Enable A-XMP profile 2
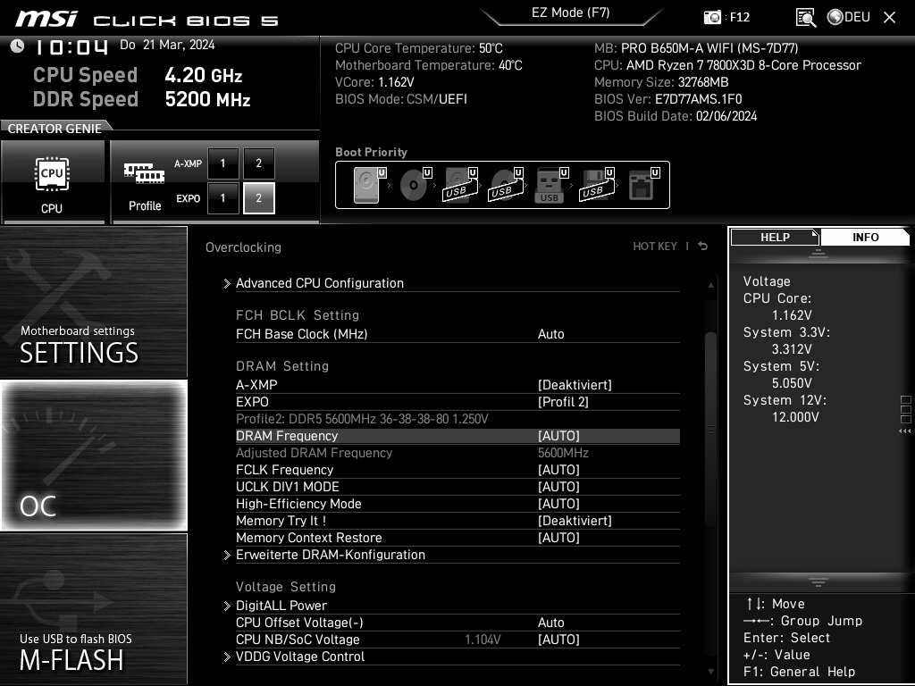This screenshot has height=686, width=915. tap(258, 163)
